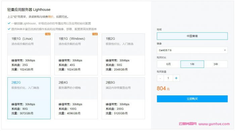Viewport: 235px width, 131px height.
Task: Select the 1核1G (Linux) plan card
Action: pyautogui.click(x=29, y=54)
